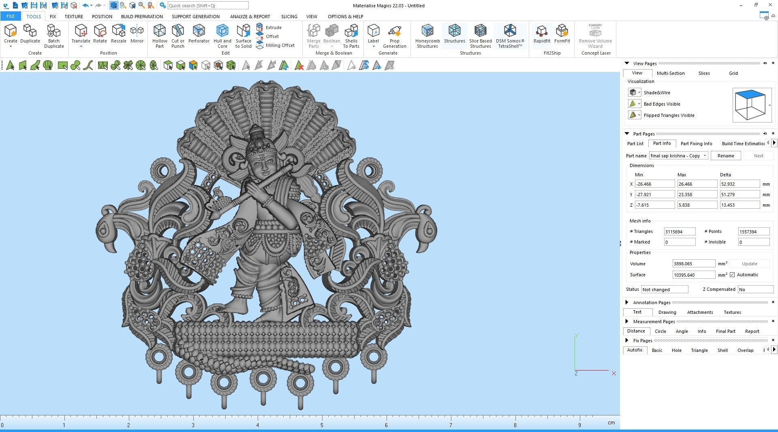Select the Duplicate tool

(x=30, y=34)
